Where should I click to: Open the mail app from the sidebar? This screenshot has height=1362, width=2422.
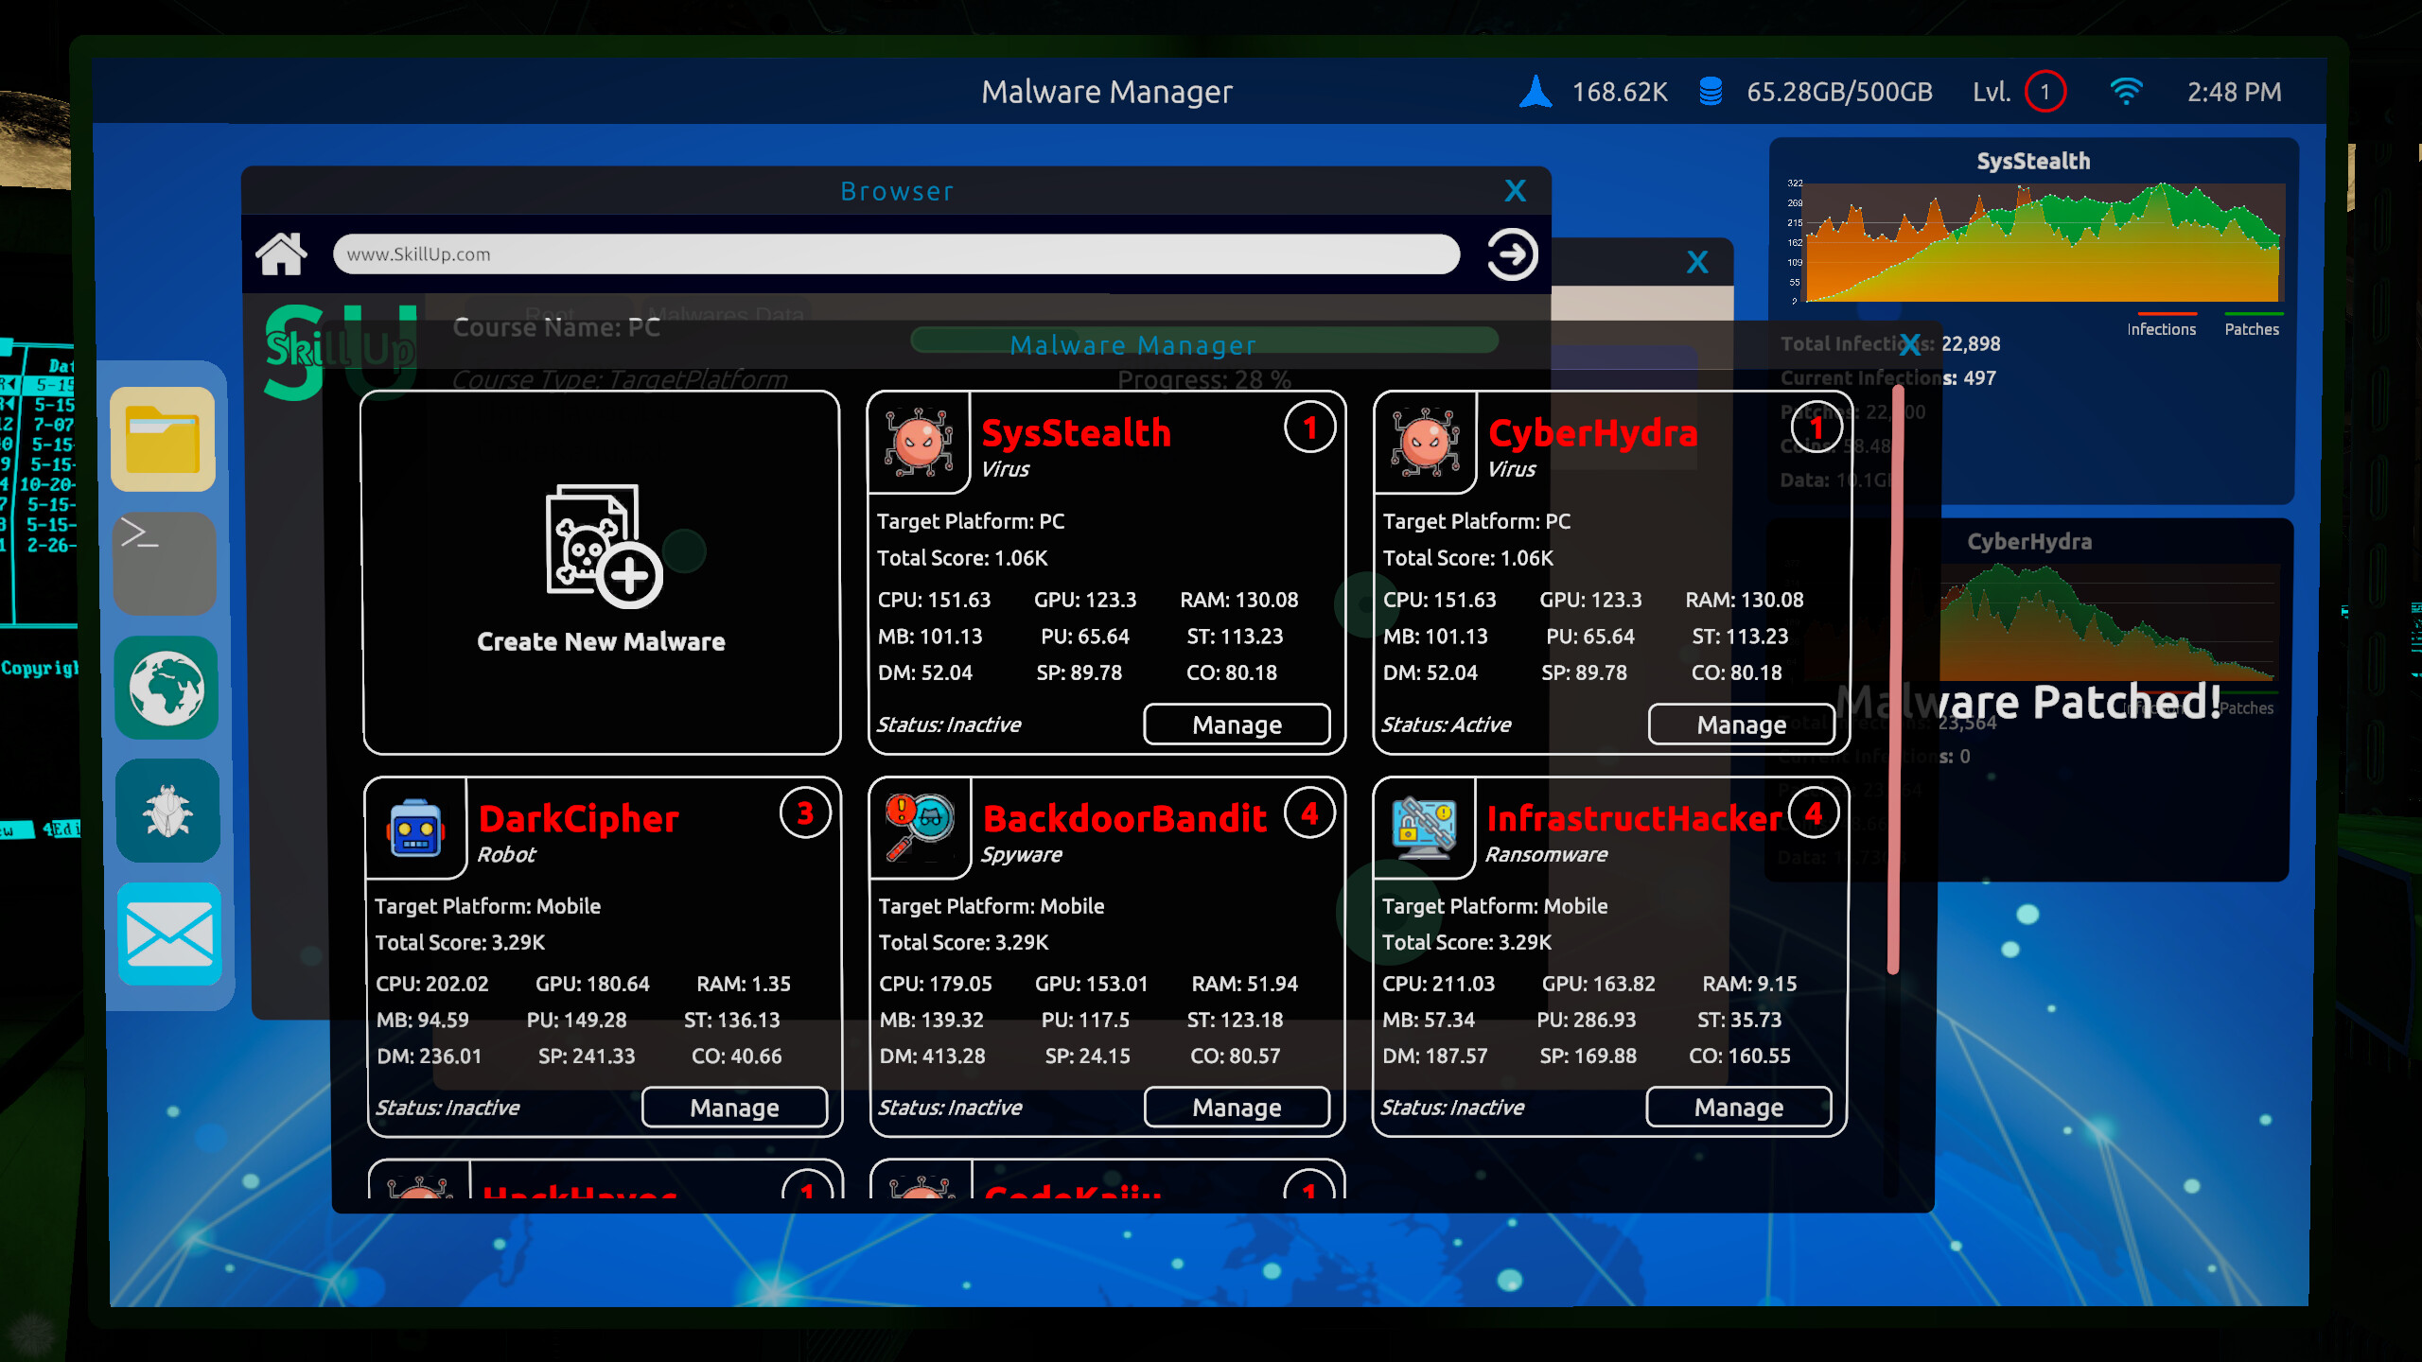(x=169, y=935)
